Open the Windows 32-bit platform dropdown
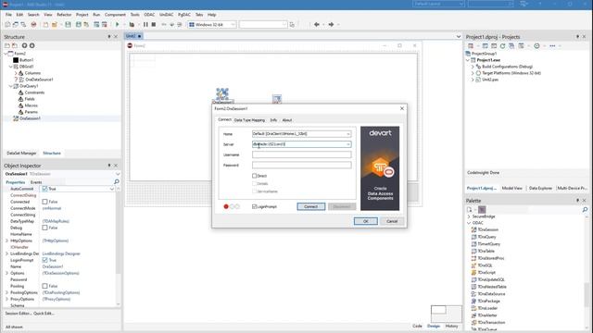This screenshot has width=593, height=333. pyautogui.click(x=233, y=25)
